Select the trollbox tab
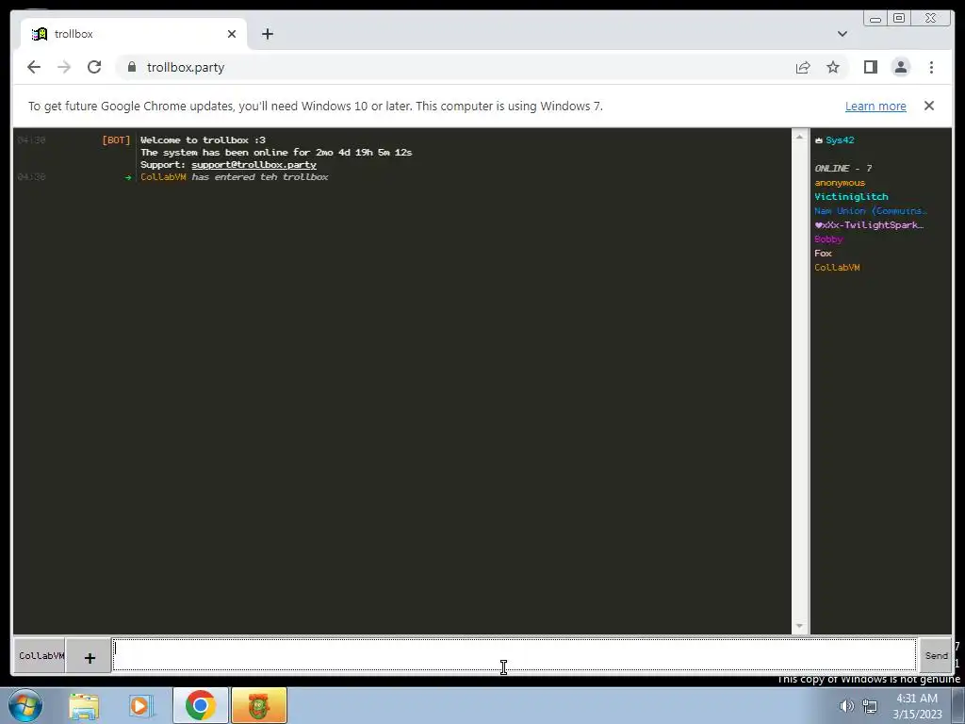The image size is (965, 724). coord(134,34)
